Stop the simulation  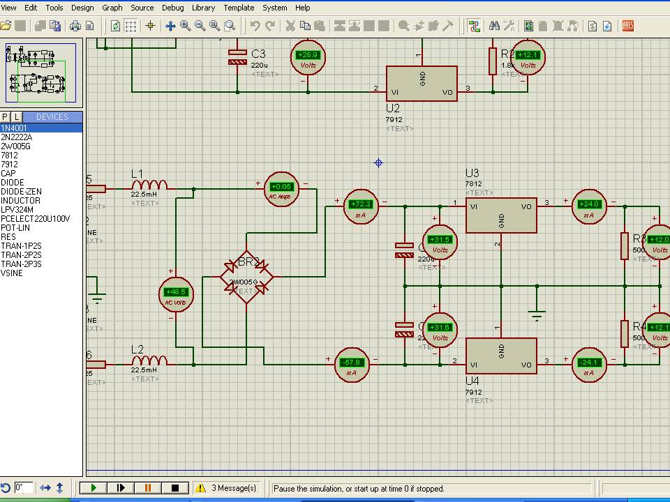(175, 488)
